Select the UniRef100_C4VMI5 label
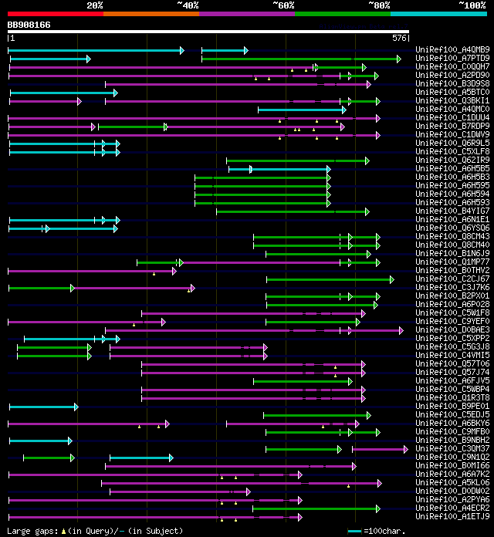Image resolution: width=494 pixels, height=537 pixels. [452, 355]
